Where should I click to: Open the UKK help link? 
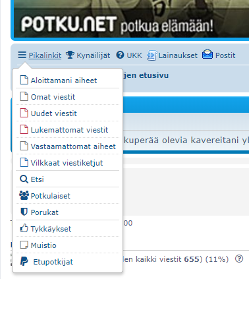tap(134, 55)
